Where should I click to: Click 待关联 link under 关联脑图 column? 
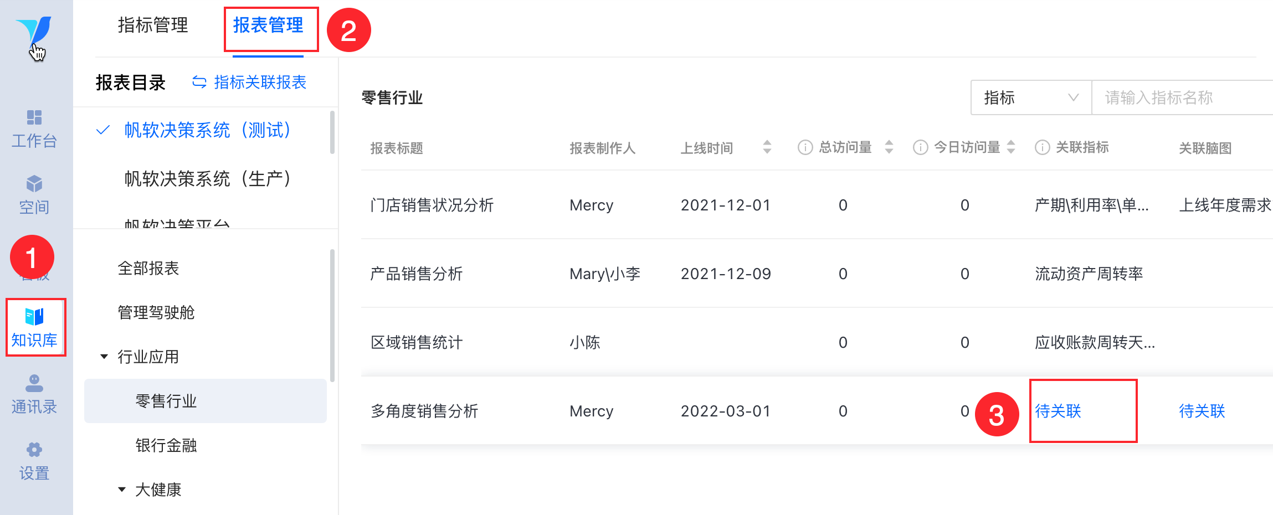point(1202,411)
